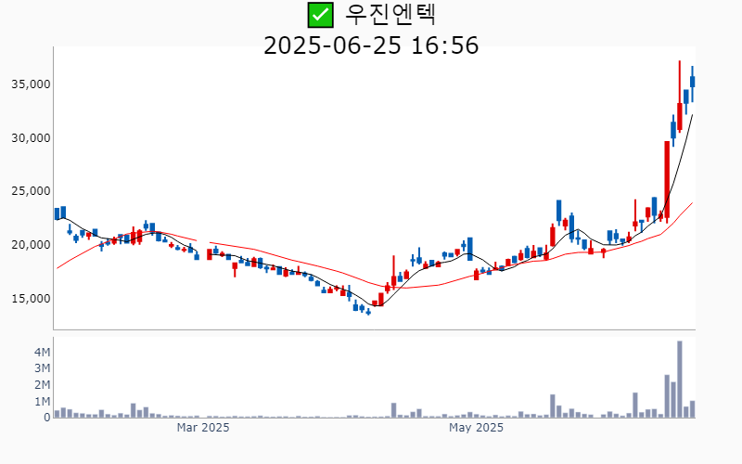Click the 25,000 price axis label
The height and width of the screenshot is (464, 742).
click(x=32, y=191)
